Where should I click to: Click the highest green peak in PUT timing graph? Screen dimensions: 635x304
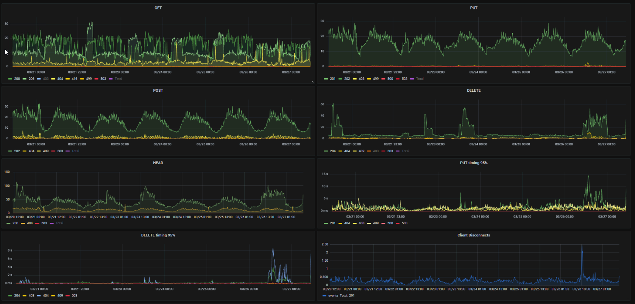[x=588, y=177]
